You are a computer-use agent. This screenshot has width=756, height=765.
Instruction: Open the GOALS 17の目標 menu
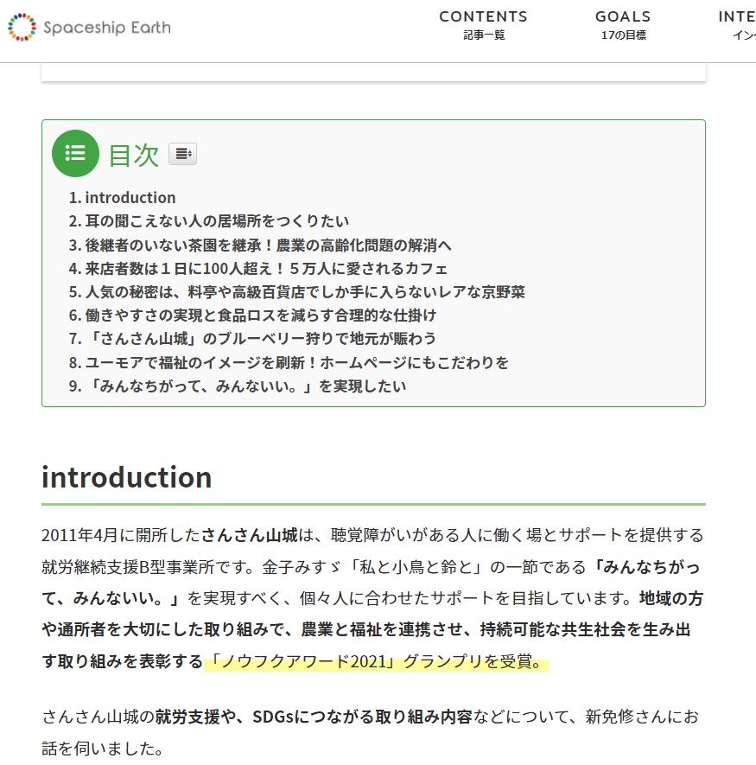[623, 25]
